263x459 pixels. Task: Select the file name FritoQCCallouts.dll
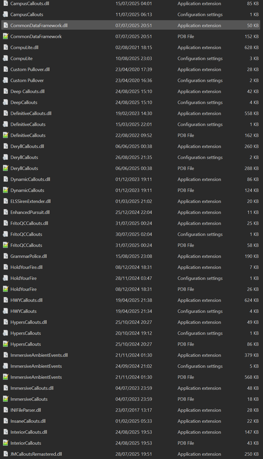pos(29,223)
